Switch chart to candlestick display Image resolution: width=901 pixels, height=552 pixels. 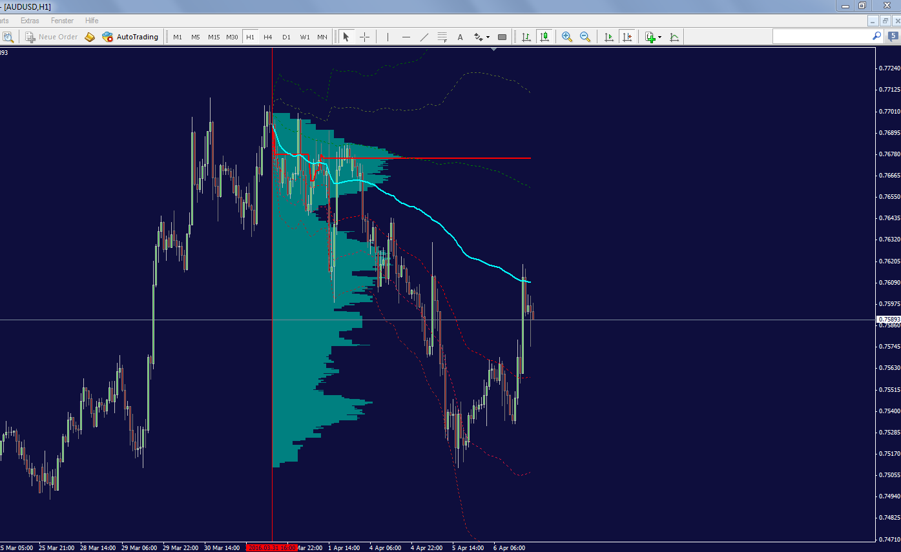[544, 37]
